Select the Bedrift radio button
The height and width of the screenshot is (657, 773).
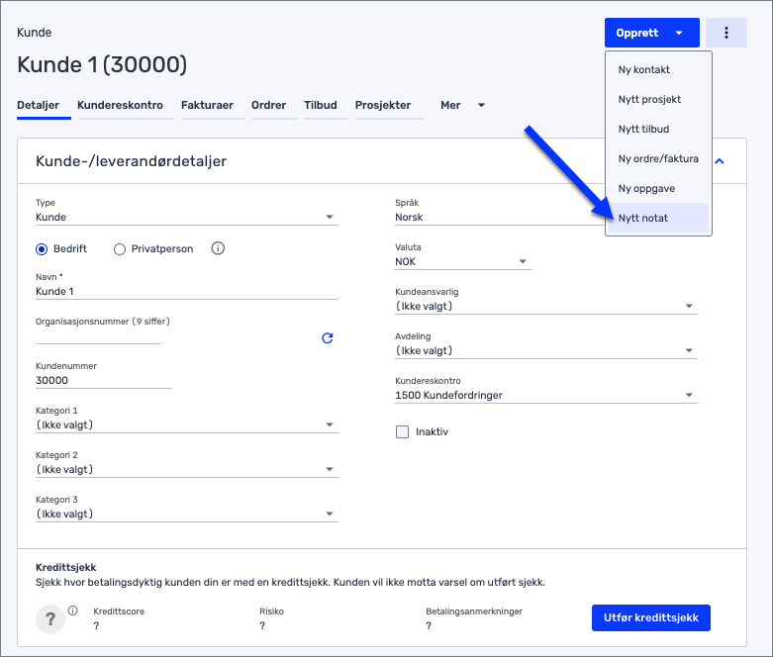point(42,249)
